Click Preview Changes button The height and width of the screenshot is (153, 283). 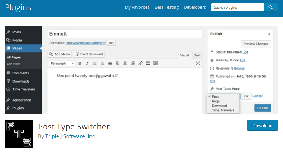point(256,44)
